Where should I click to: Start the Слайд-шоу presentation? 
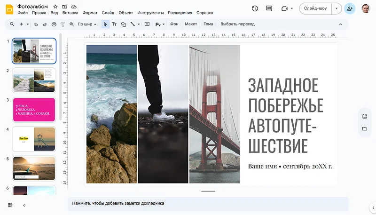tap(315, 8)
